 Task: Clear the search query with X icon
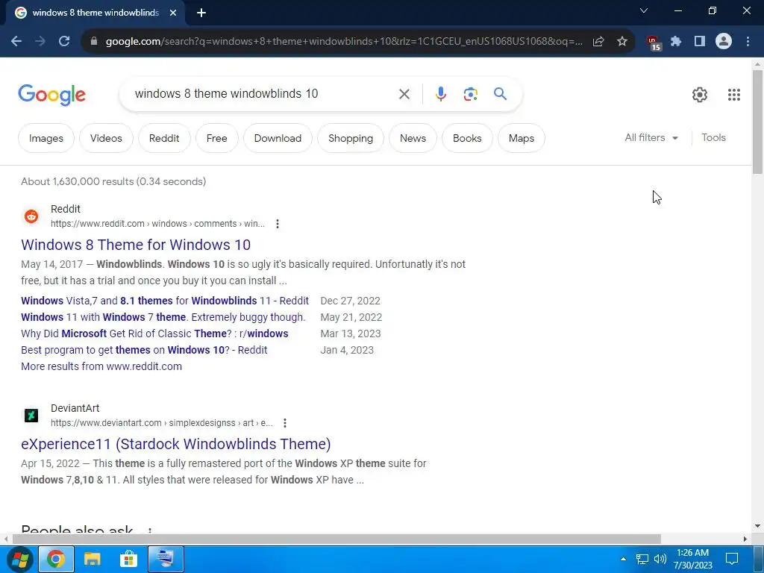point(404,94)
